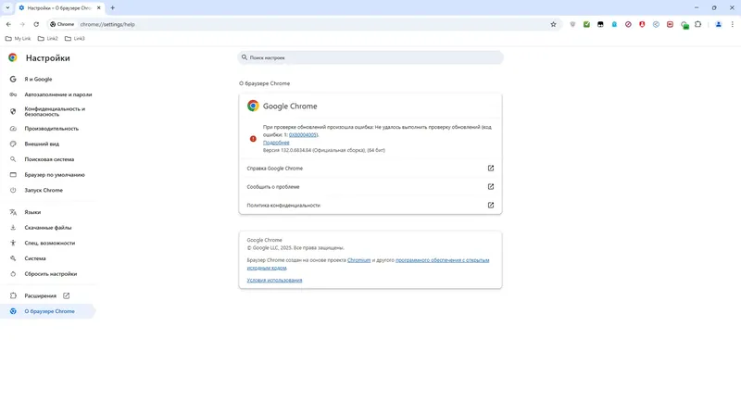Click the Поиск настроек search field
This screenshot has width=741, height=401.
pos(370,57)
